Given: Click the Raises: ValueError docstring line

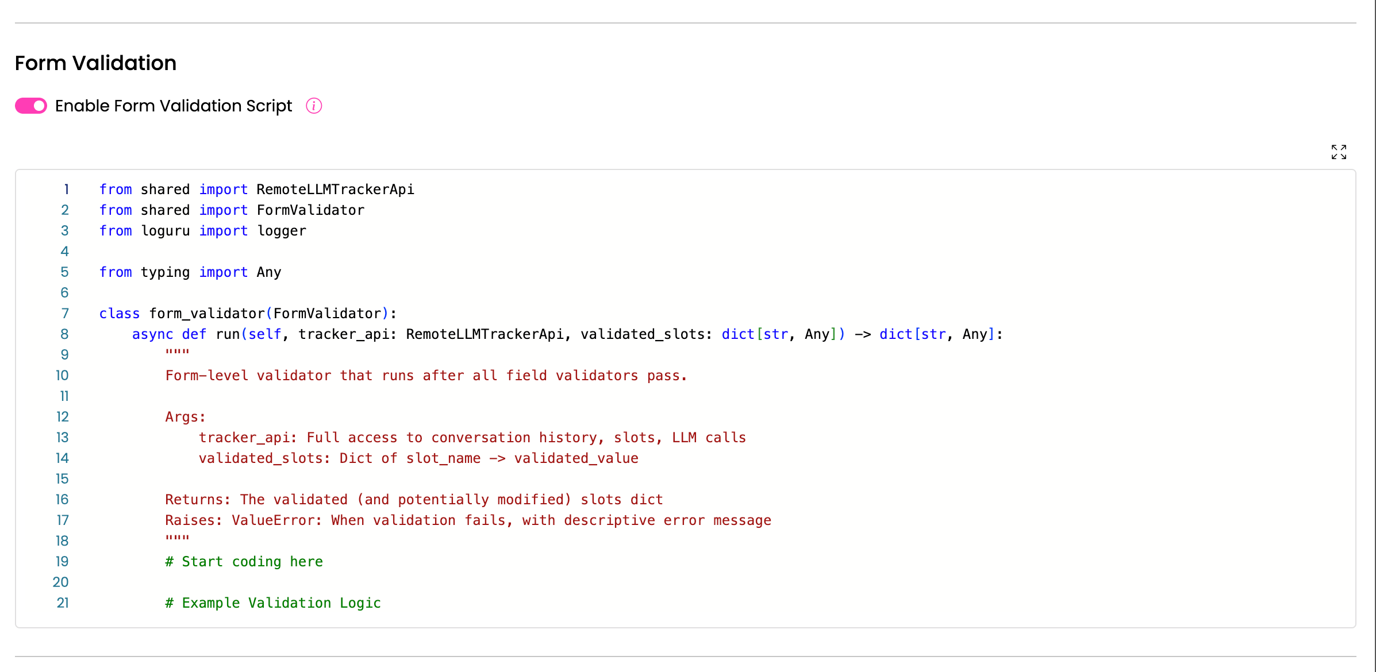Looking at the screenshot, I should click(x=468, y=520).
